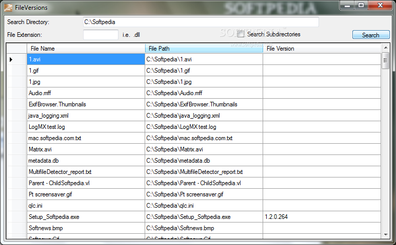Click path cell C:\Softpedia\Softnews.bmp
The height and width of the screenshot is (245, 396).
204,228
